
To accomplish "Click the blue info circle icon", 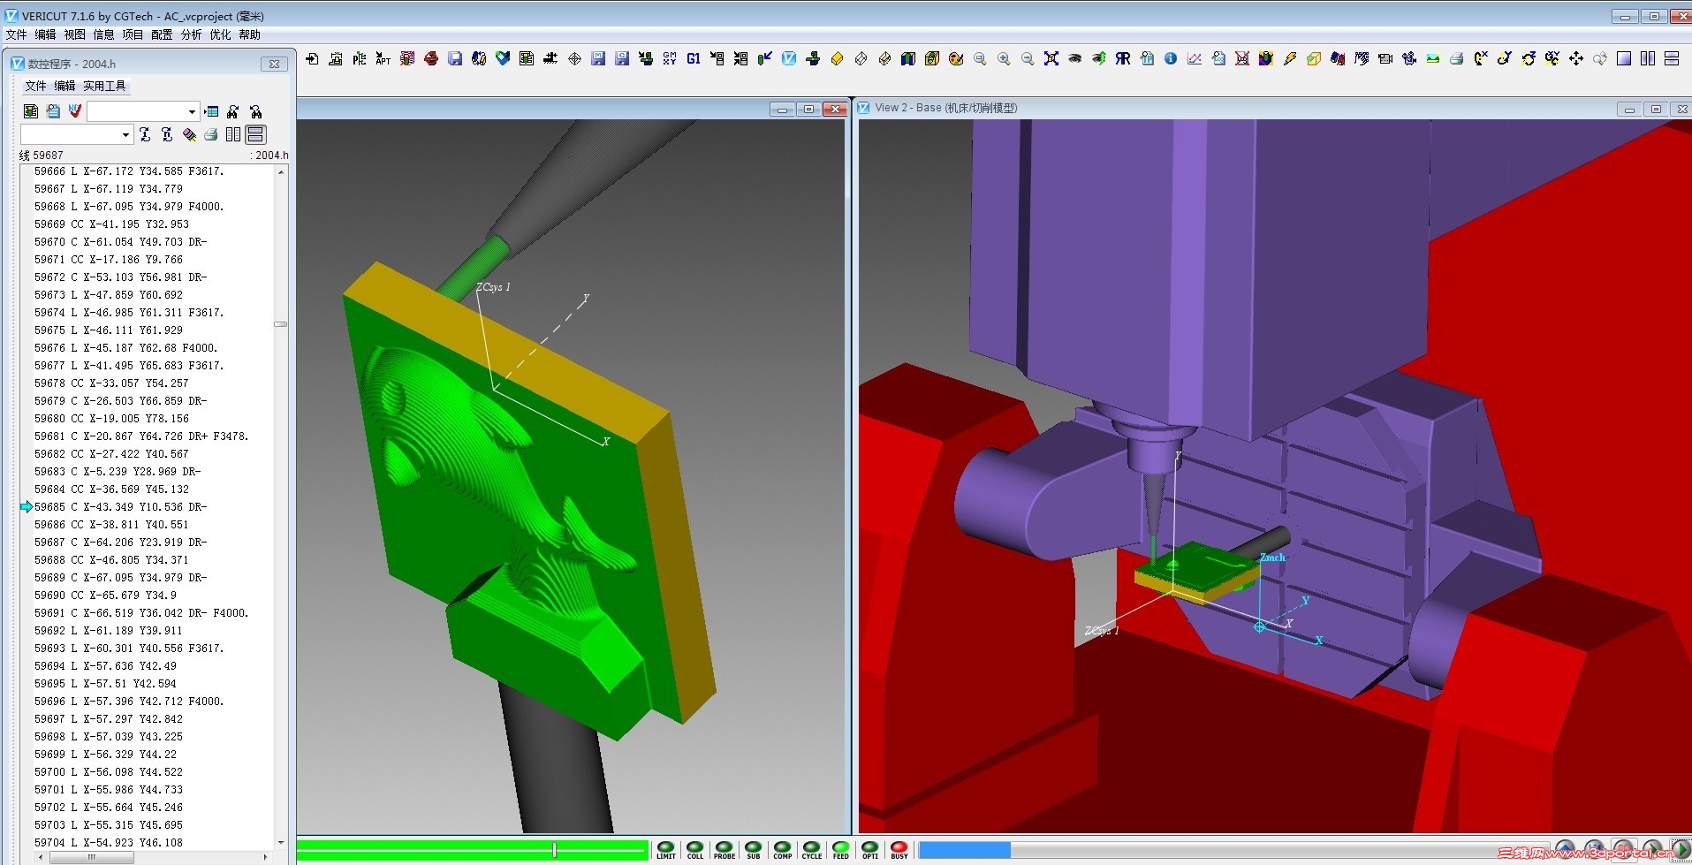I will tap(1171, 58).
